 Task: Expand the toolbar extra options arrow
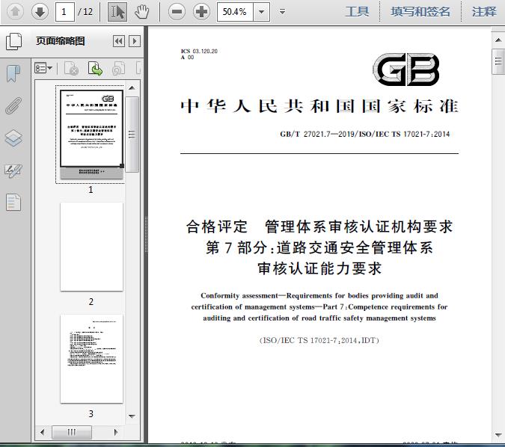pyautogui.click(x=282, y=12)
